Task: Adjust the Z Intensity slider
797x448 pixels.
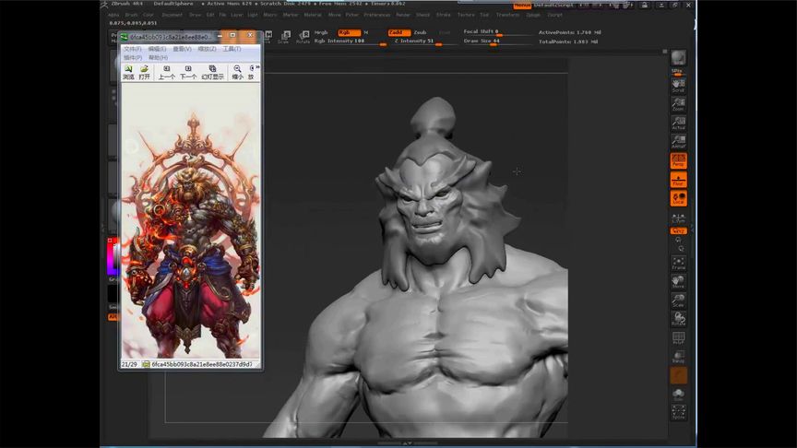Action: click(x=415, y=41)
